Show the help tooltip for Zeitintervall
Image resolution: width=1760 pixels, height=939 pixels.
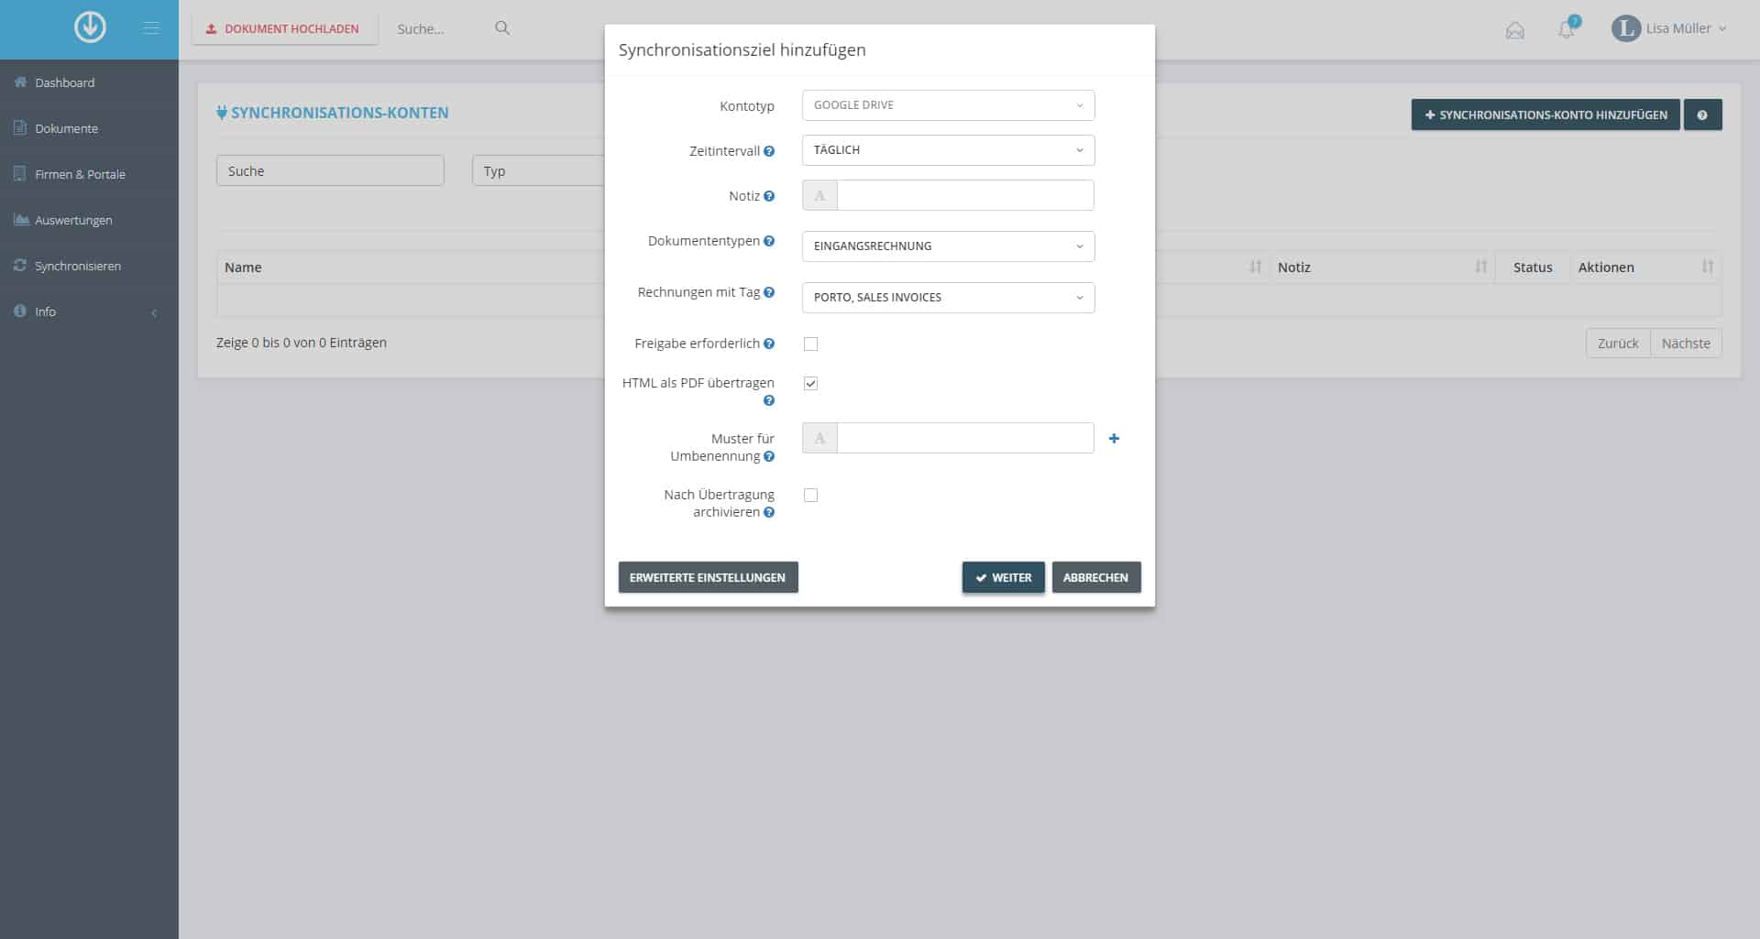(x=769, y=151)
